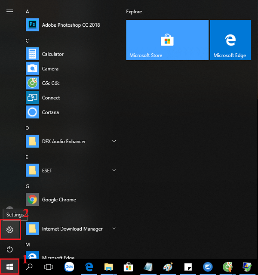258x275 pixels.
Task: Open the Microsoft Edge tile
Action: pyautogui.click(x=230, y=40)
